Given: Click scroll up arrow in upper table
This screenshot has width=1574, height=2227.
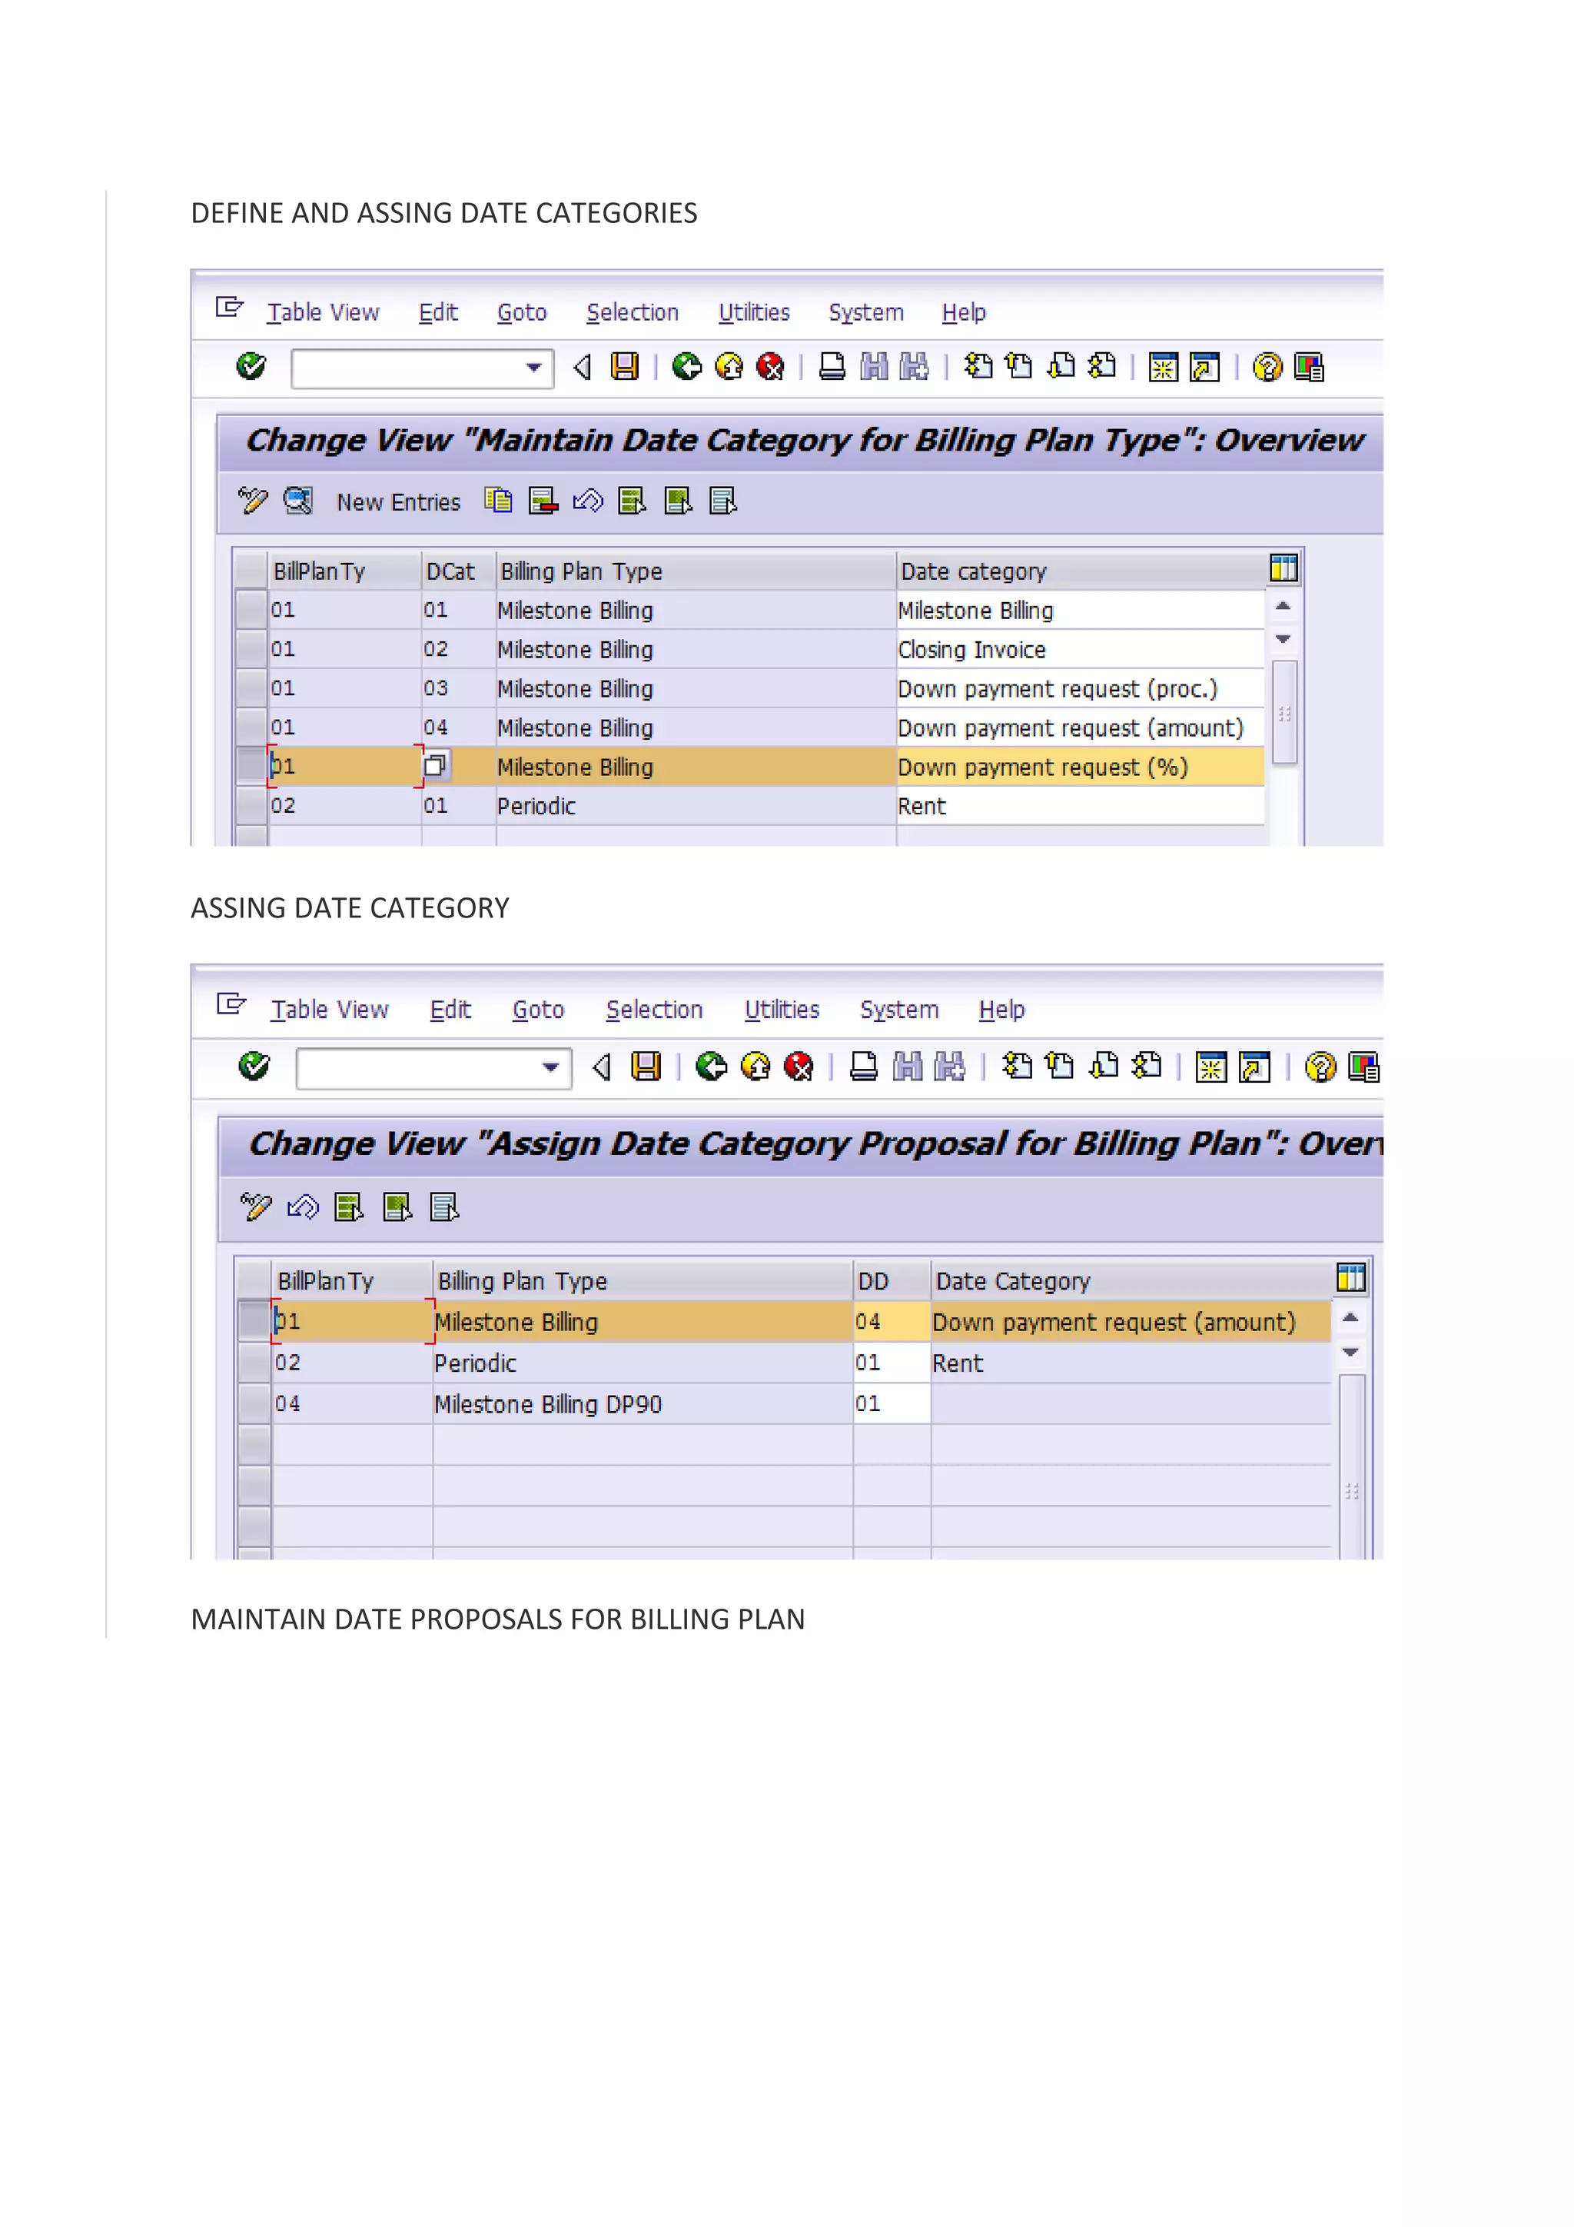Looking at the screenshot, I should point(1283,606).
